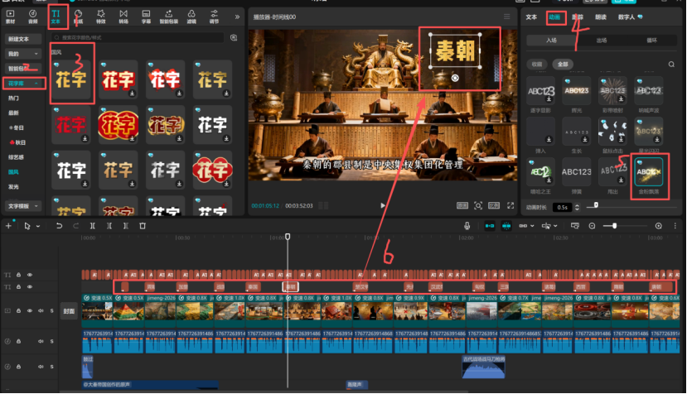Expand the 文字模板 dropdown in sidebar

point(38,205)
